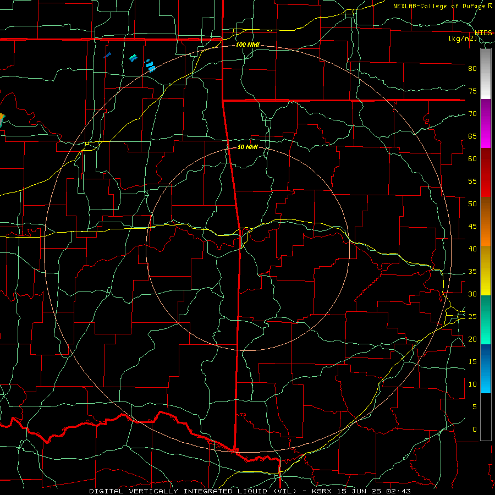This screenshot has width=495, height=495.
Task: Click the legend value 10
Action: [x=472, y=384]
